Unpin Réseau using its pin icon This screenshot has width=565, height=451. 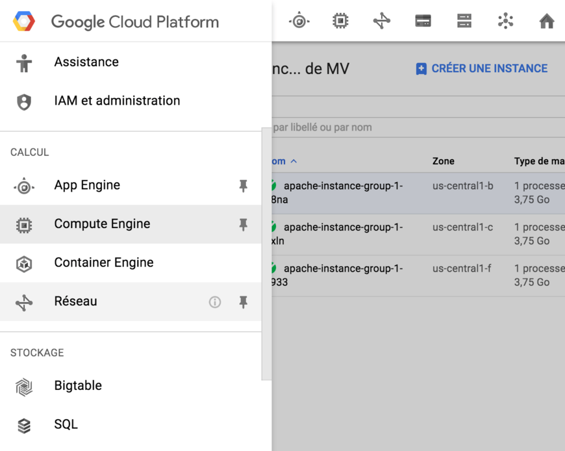pos(243,302)
